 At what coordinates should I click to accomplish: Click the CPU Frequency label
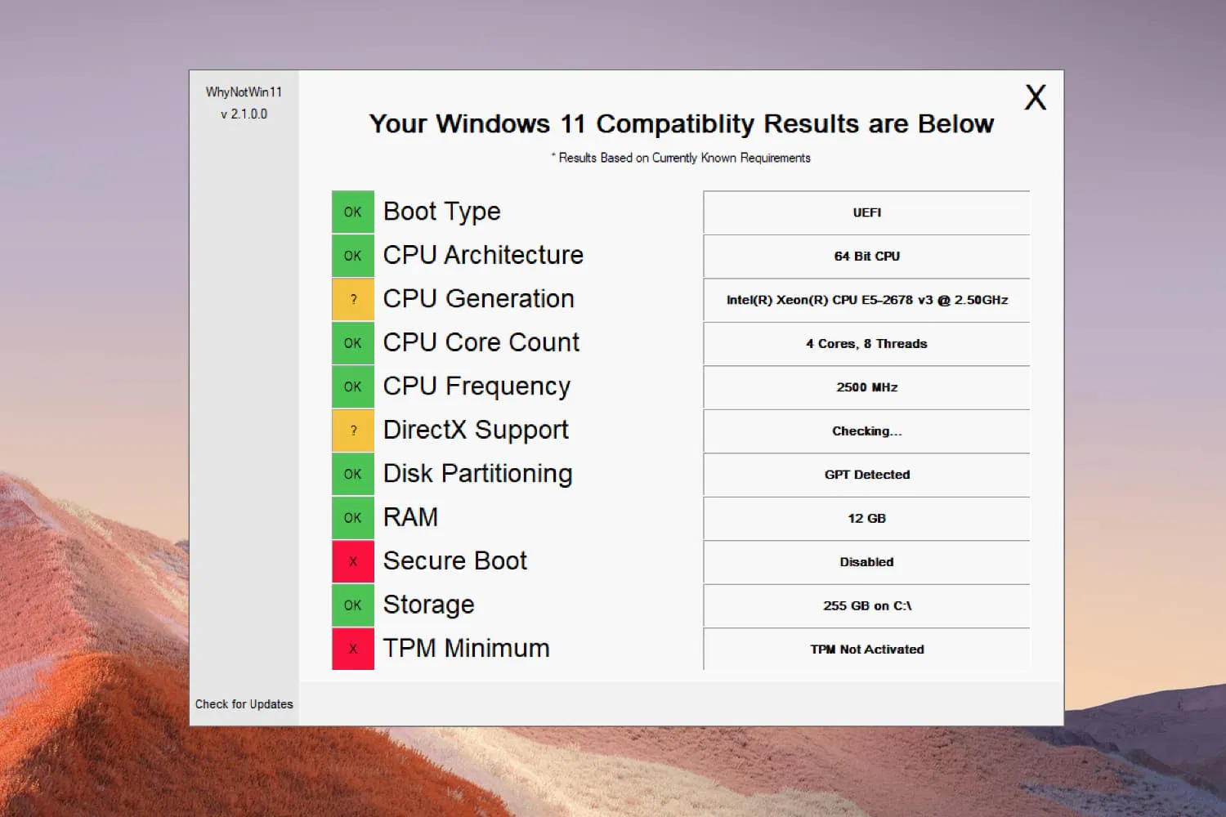tap(477, 386)
